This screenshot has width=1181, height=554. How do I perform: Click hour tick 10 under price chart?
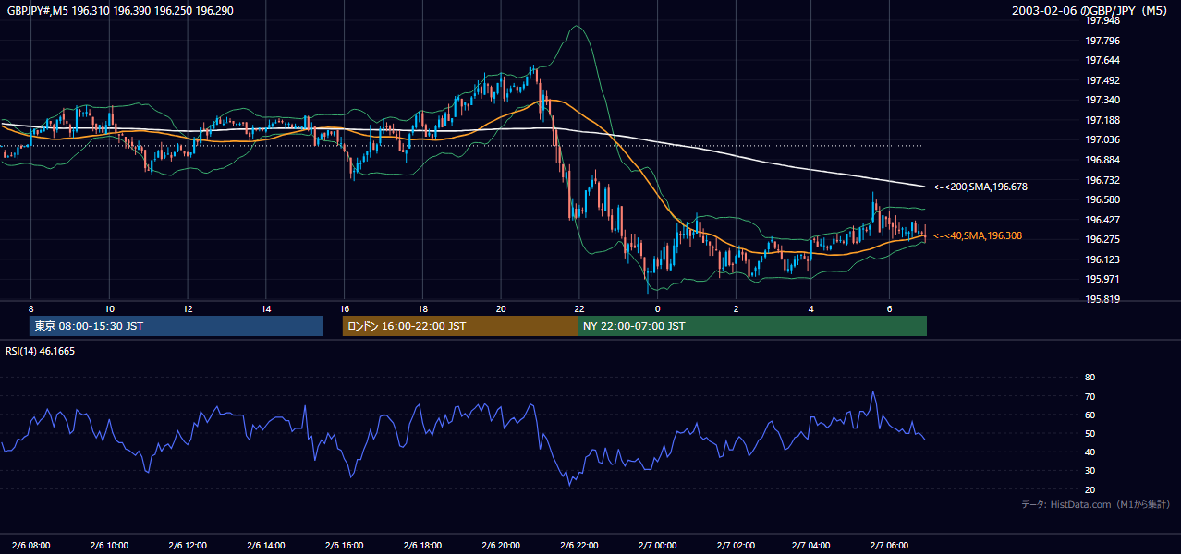(109, 309)
